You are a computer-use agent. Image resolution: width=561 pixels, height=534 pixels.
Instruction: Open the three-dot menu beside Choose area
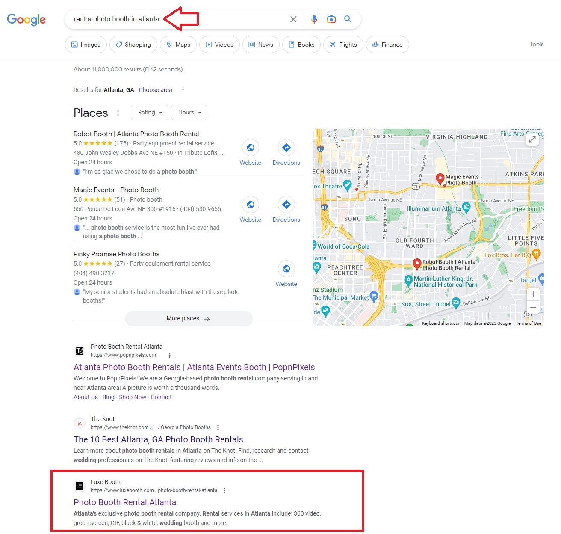[183, 90]
